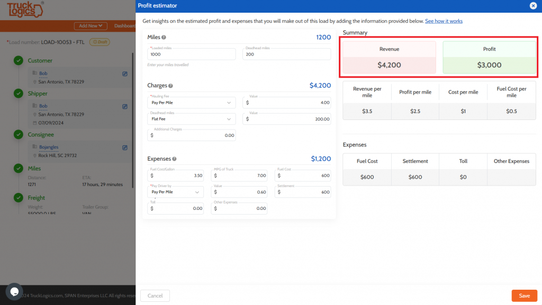Click the Loaded miles input field
542x305 pixels.
pyautogui.click(x=192, y=54)
